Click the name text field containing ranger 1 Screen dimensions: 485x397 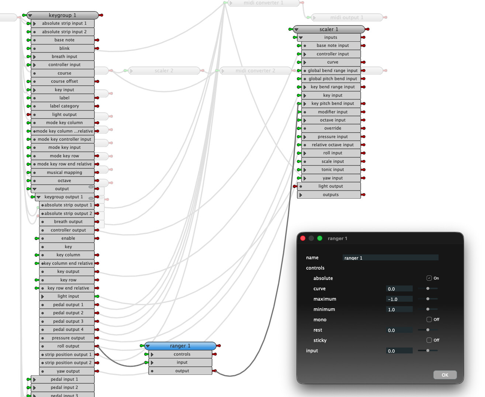pos(390,258)
